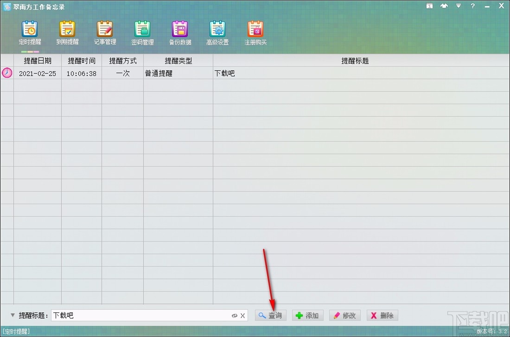Click the [定时提醒] status bar label
510x337 pixels.
pyautogui.click(x=16, y=331)
